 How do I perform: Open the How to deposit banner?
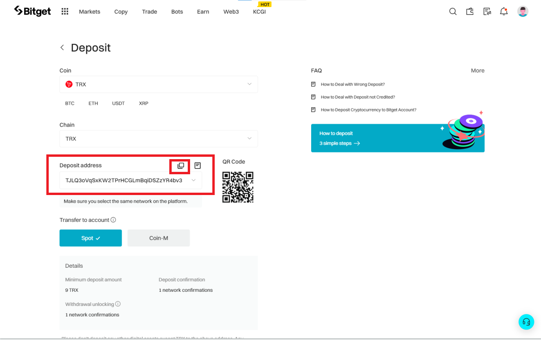(x=398, y=138)
